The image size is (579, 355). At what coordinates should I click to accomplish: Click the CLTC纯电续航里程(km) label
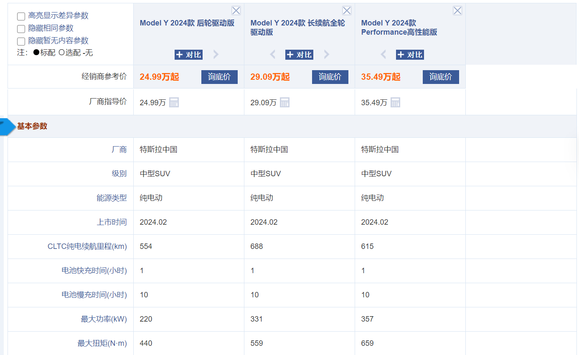(87, 246)
